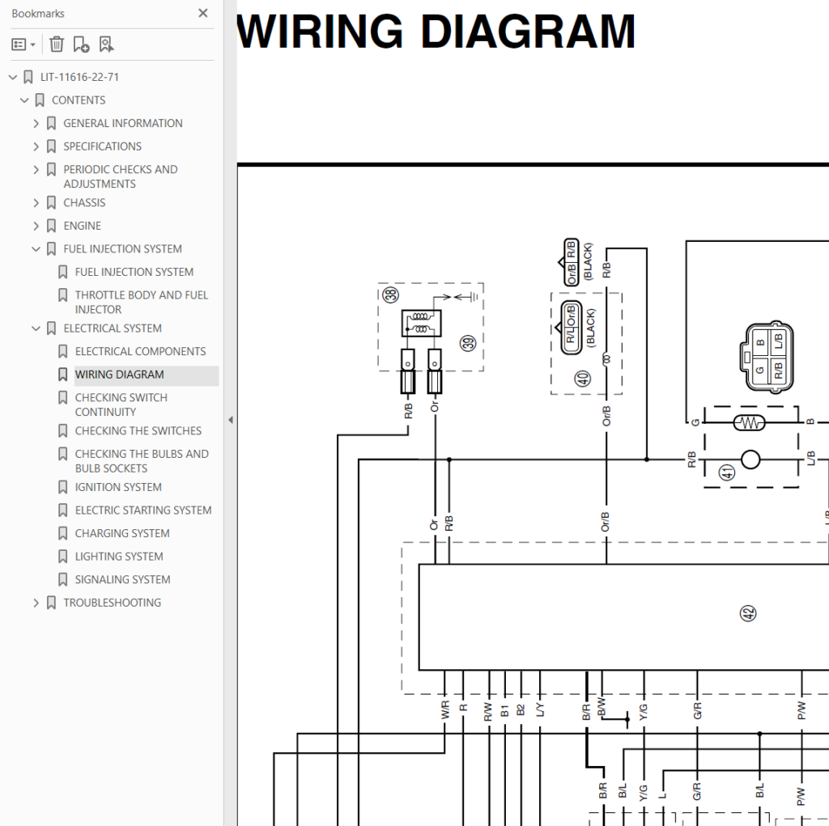Expand the ENGINE bookmark
The width and height of the screenshot is (829, 826).
[36, 227]
